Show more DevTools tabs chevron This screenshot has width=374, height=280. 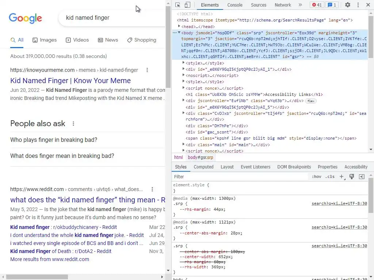[x=300, y=5]
